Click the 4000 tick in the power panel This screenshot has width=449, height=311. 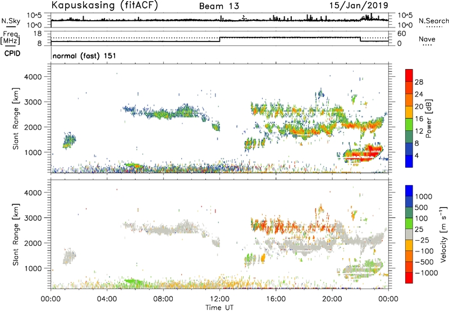click(33, 77)
